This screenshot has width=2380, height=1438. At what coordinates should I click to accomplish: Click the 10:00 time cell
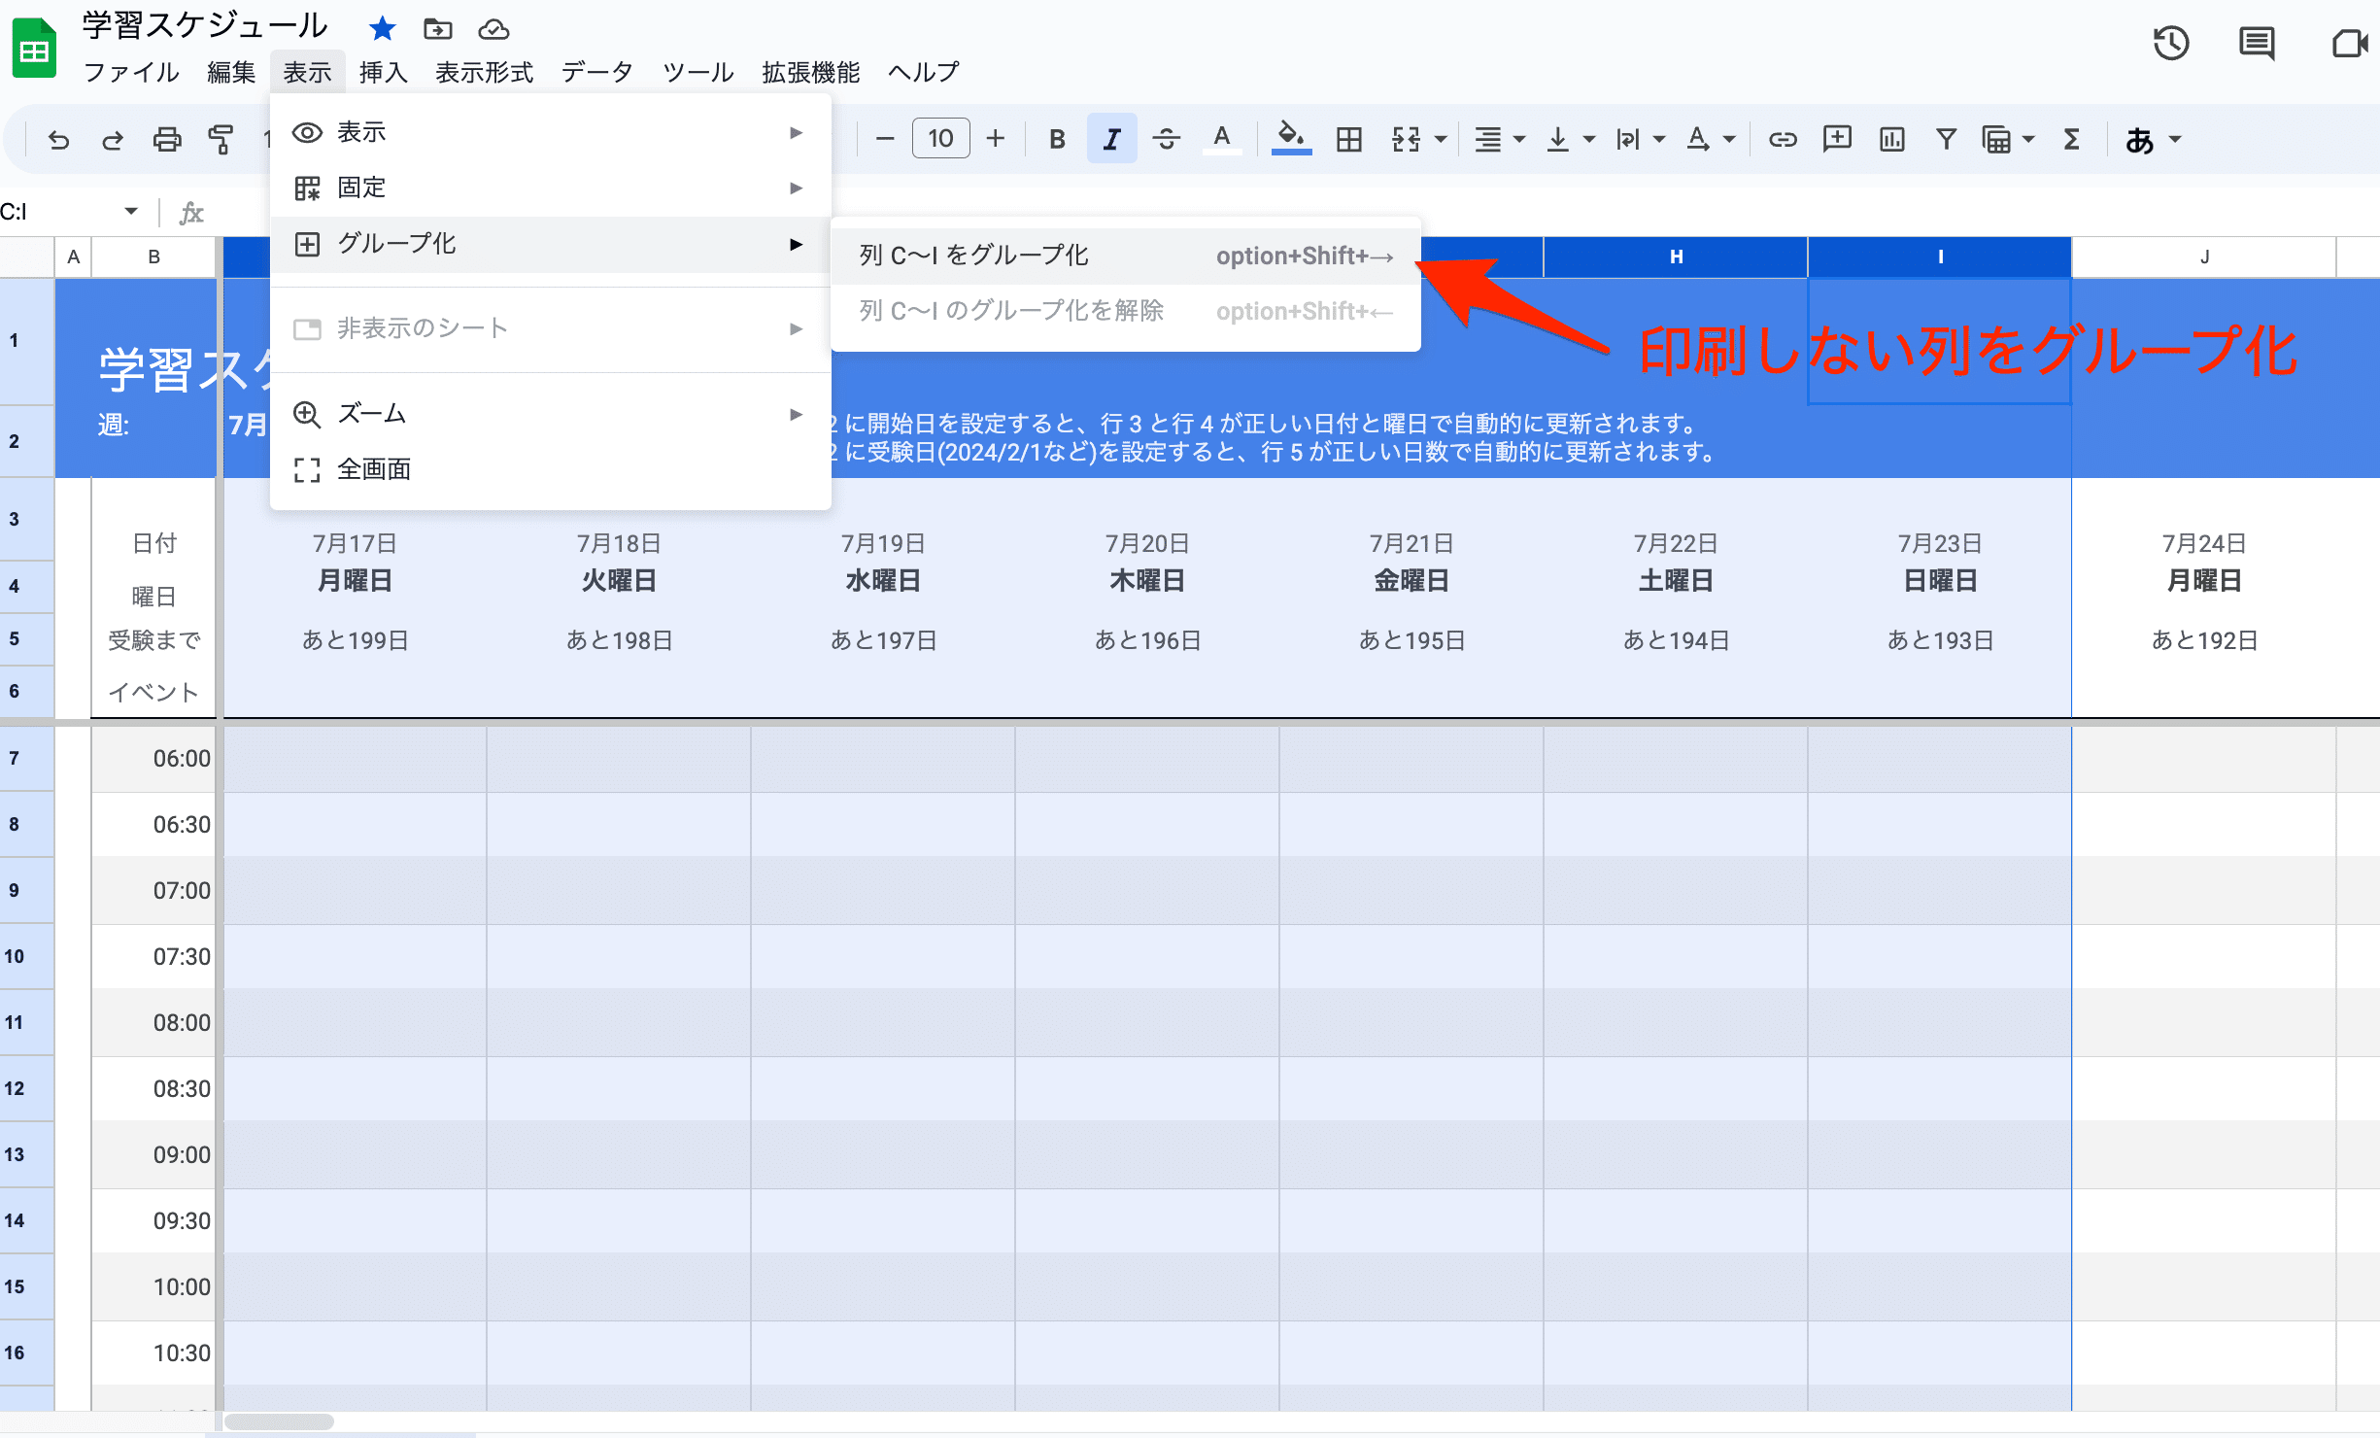[153, 1286]
